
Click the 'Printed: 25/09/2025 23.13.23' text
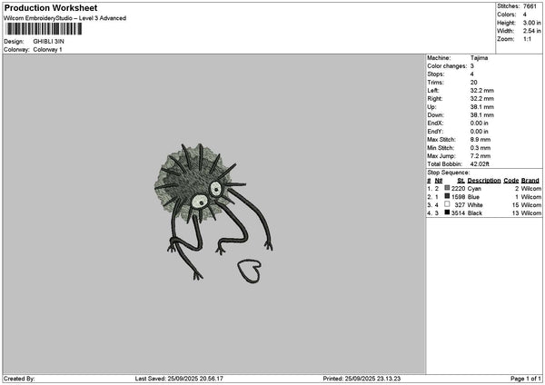(362, 379)
